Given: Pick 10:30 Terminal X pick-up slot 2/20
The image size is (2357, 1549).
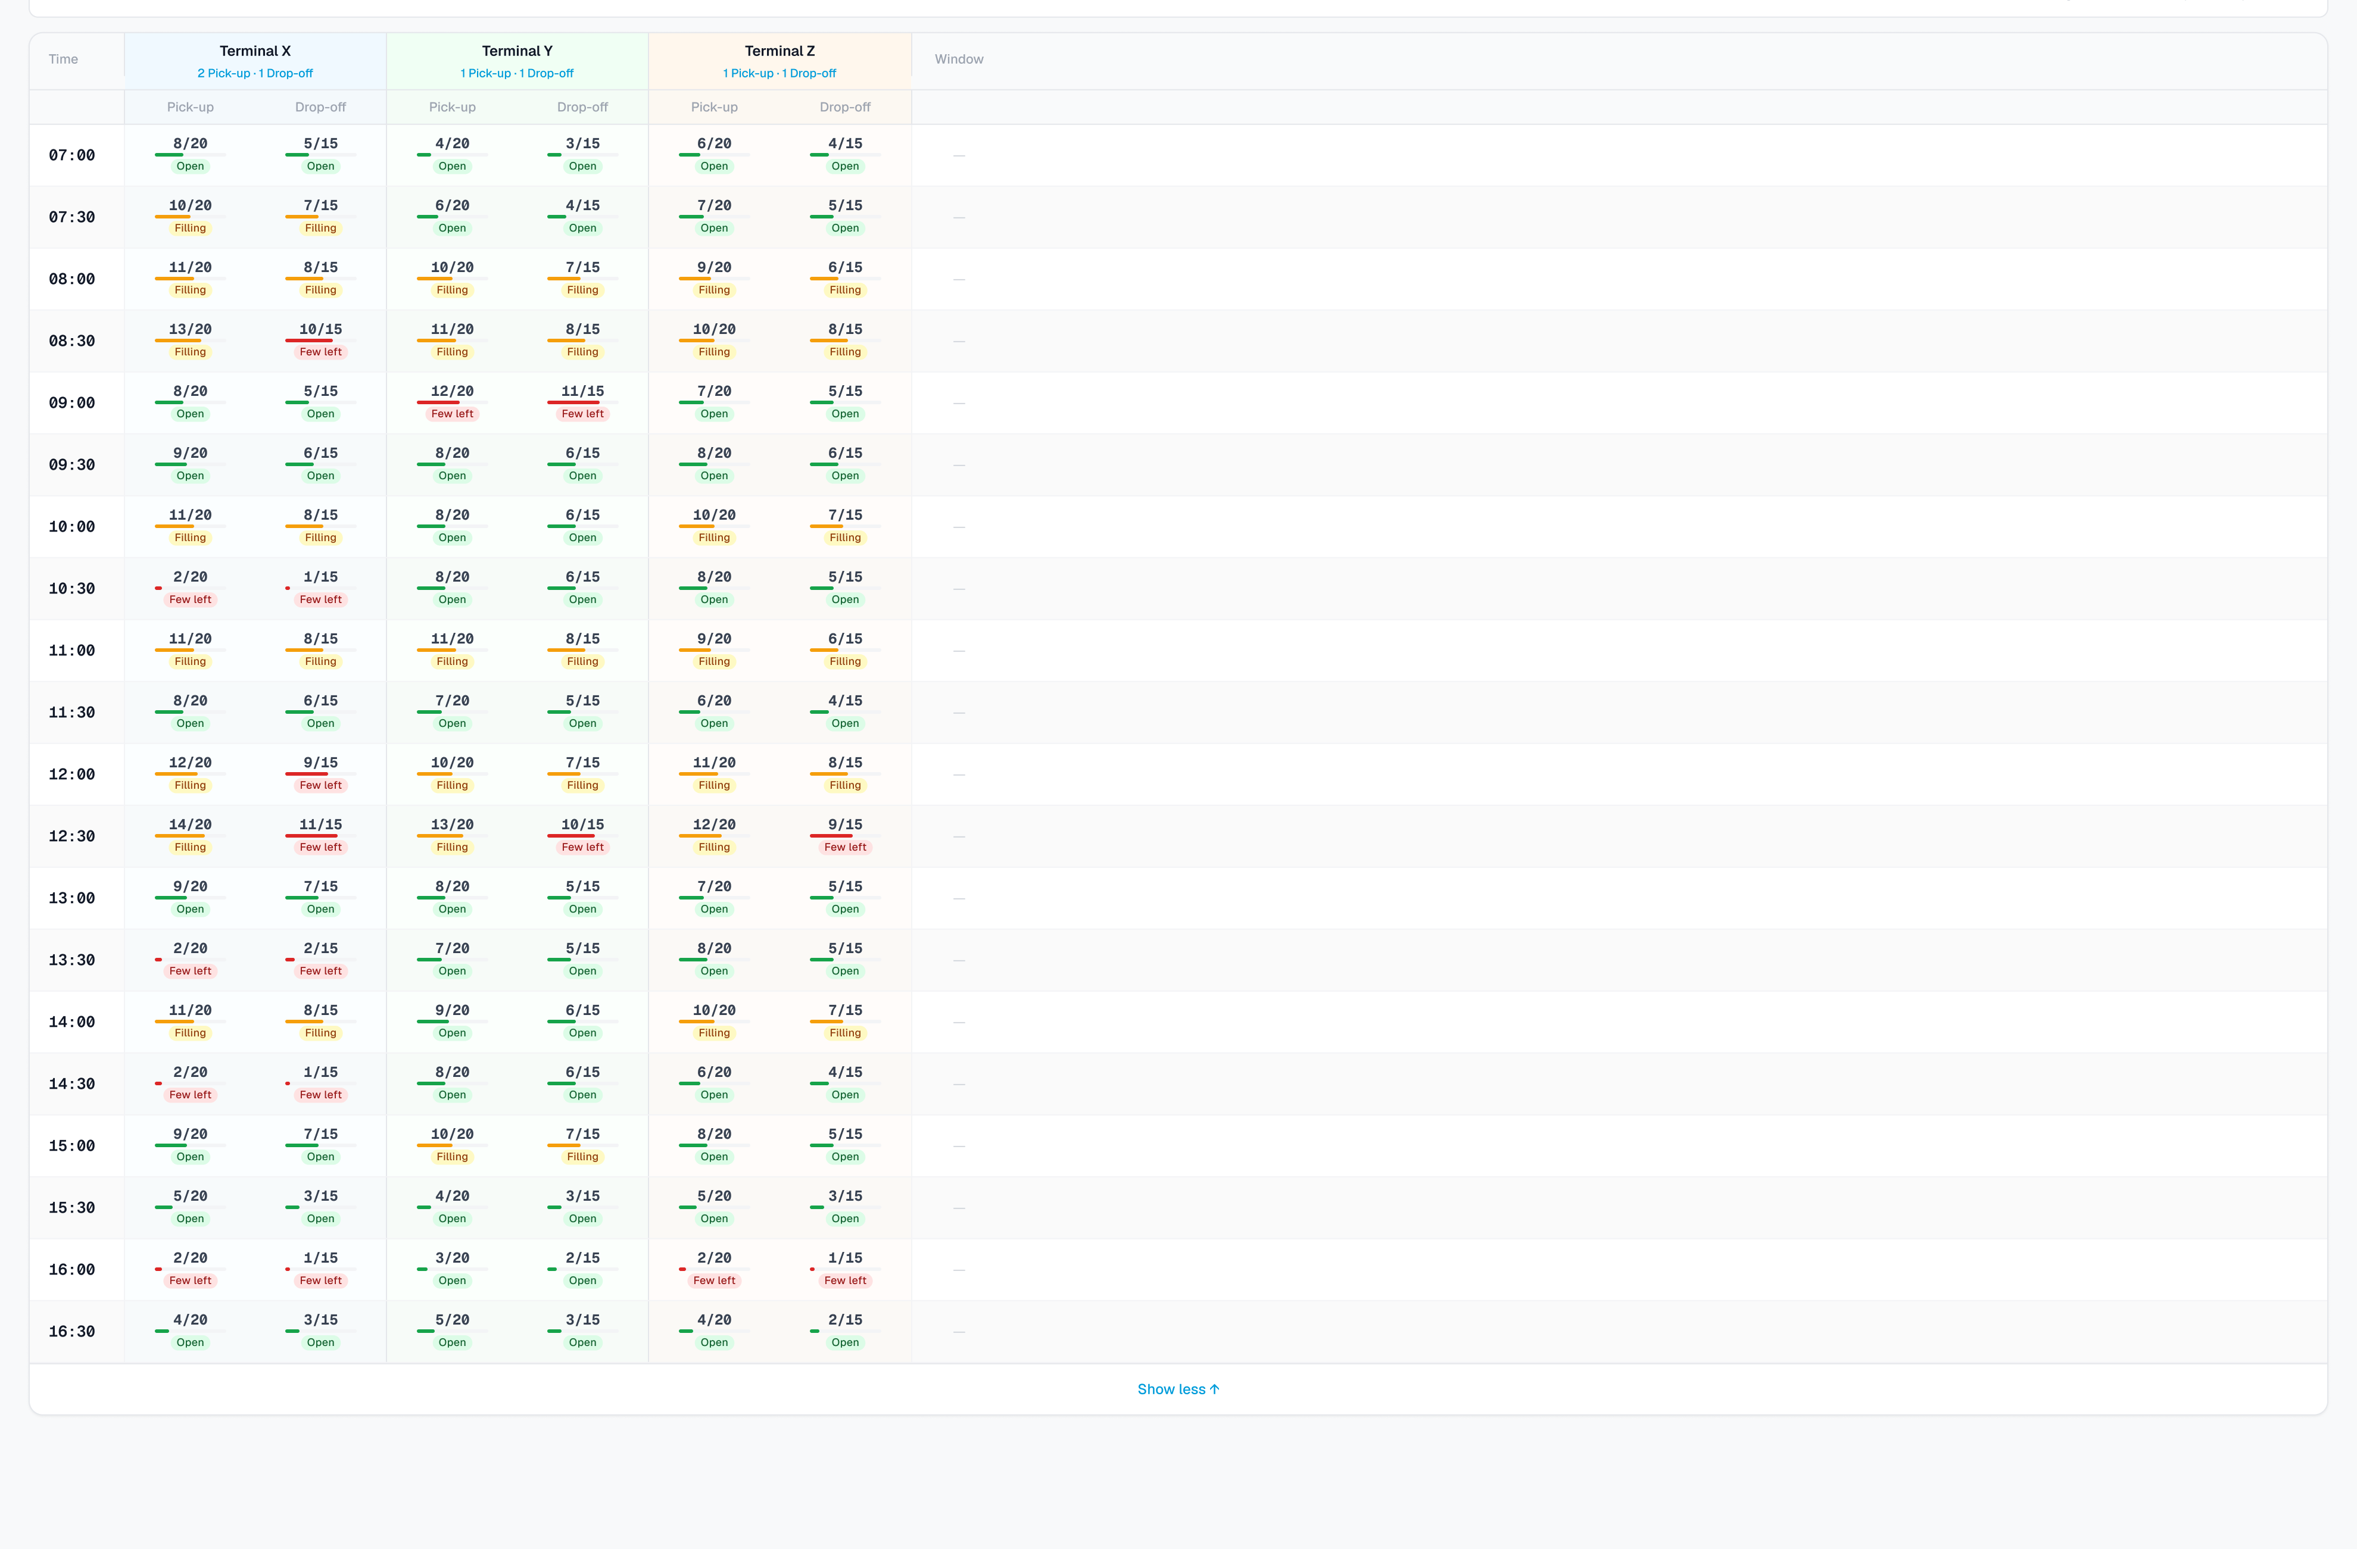Looking at the screenshot, I should [x=190, y=588].
